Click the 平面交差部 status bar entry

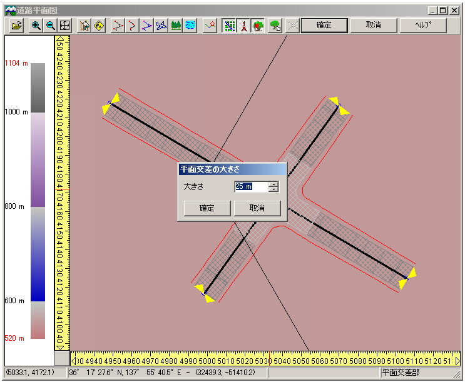(x=401, y=373)
